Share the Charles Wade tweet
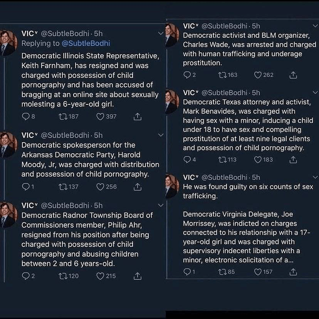This screenshot has height=319, width=319. click(x=293, y=75)
